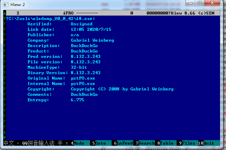Screen dimensions: 226x150
Task: Click the File version value 8.132.3.243
Action: (86, 62)
